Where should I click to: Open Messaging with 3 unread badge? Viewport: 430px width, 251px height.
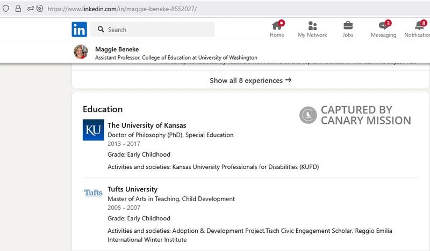point(383,29)
